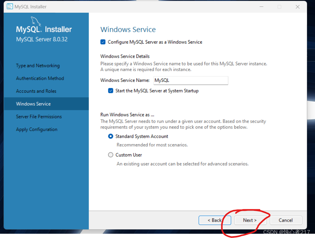Open the Server File Permissions step
Screen dimensions: 315x238
click(39, 117)
